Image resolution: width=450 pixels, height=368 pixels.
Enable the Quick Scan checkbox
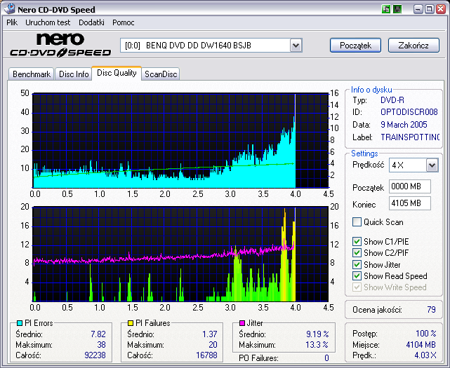(x=357, y=222)
